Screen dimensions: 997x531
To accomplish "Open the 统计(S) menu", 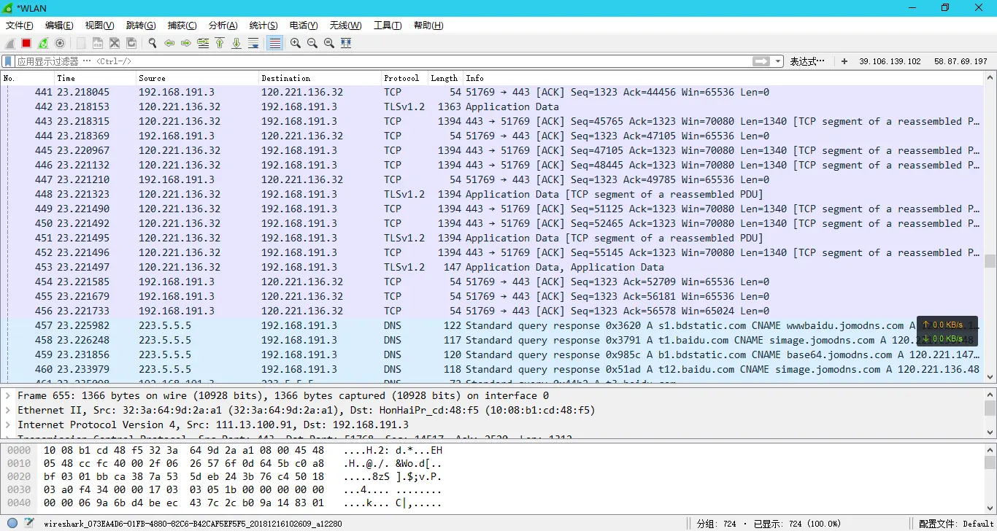I will [263, 26].
